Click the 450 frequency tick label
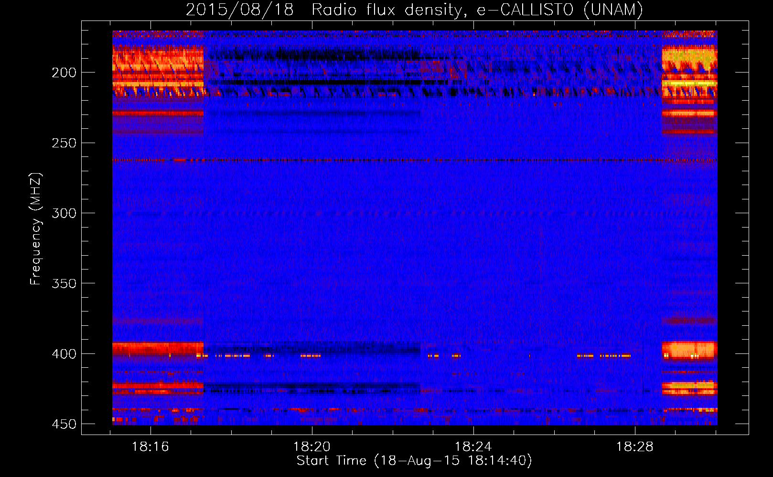The height and width of the screenshot is (477, 773). 64,424
